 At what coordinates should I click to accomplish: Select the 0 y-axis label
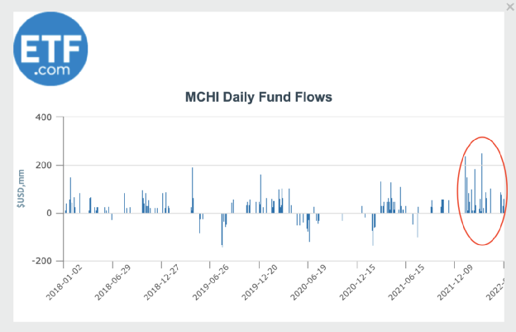(x=50, y=213)
